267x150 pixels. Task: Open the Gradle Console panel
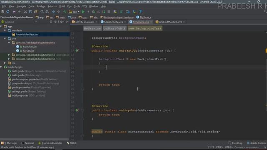pyautogui.click(x=257, y=143)
